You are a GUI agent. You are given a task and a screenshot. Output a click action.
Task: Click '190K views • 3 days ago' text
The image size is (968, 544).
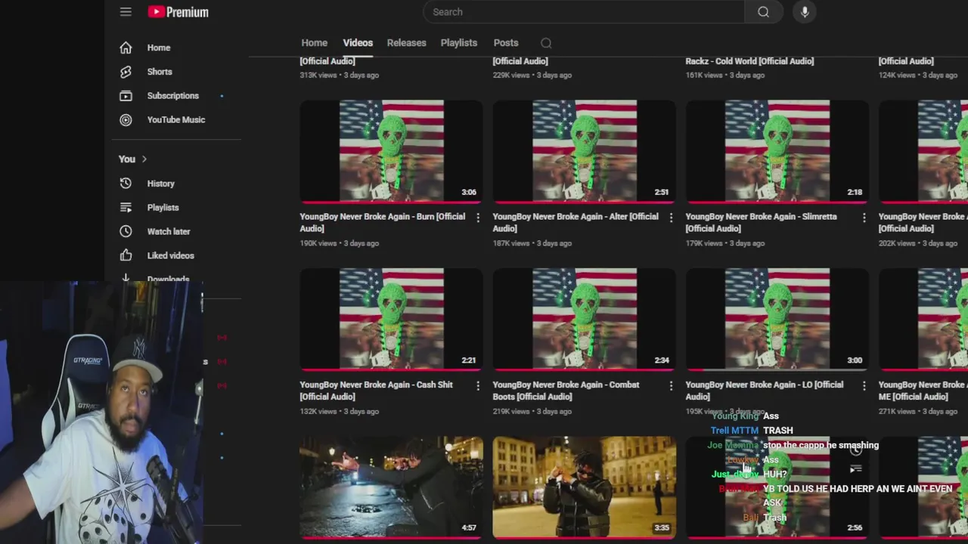(x=339, y=243)
